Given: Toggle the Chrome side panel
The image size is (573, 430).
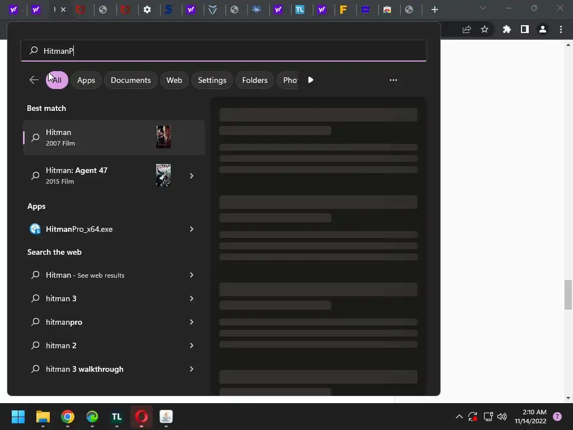Looking at the screenshot, I should click(x=525, y=29).
